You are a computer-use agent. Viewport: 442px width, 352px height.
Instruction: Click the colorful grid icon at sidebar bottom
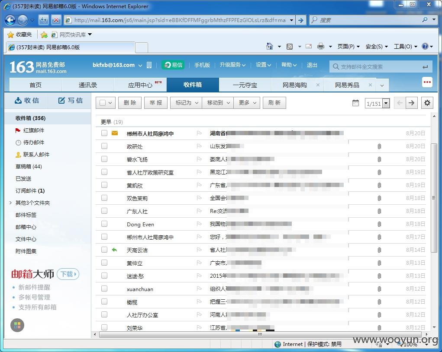point(17,325)
